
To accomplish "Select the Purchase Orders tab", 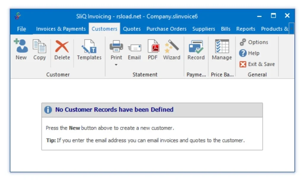I will tap(166, 29).
